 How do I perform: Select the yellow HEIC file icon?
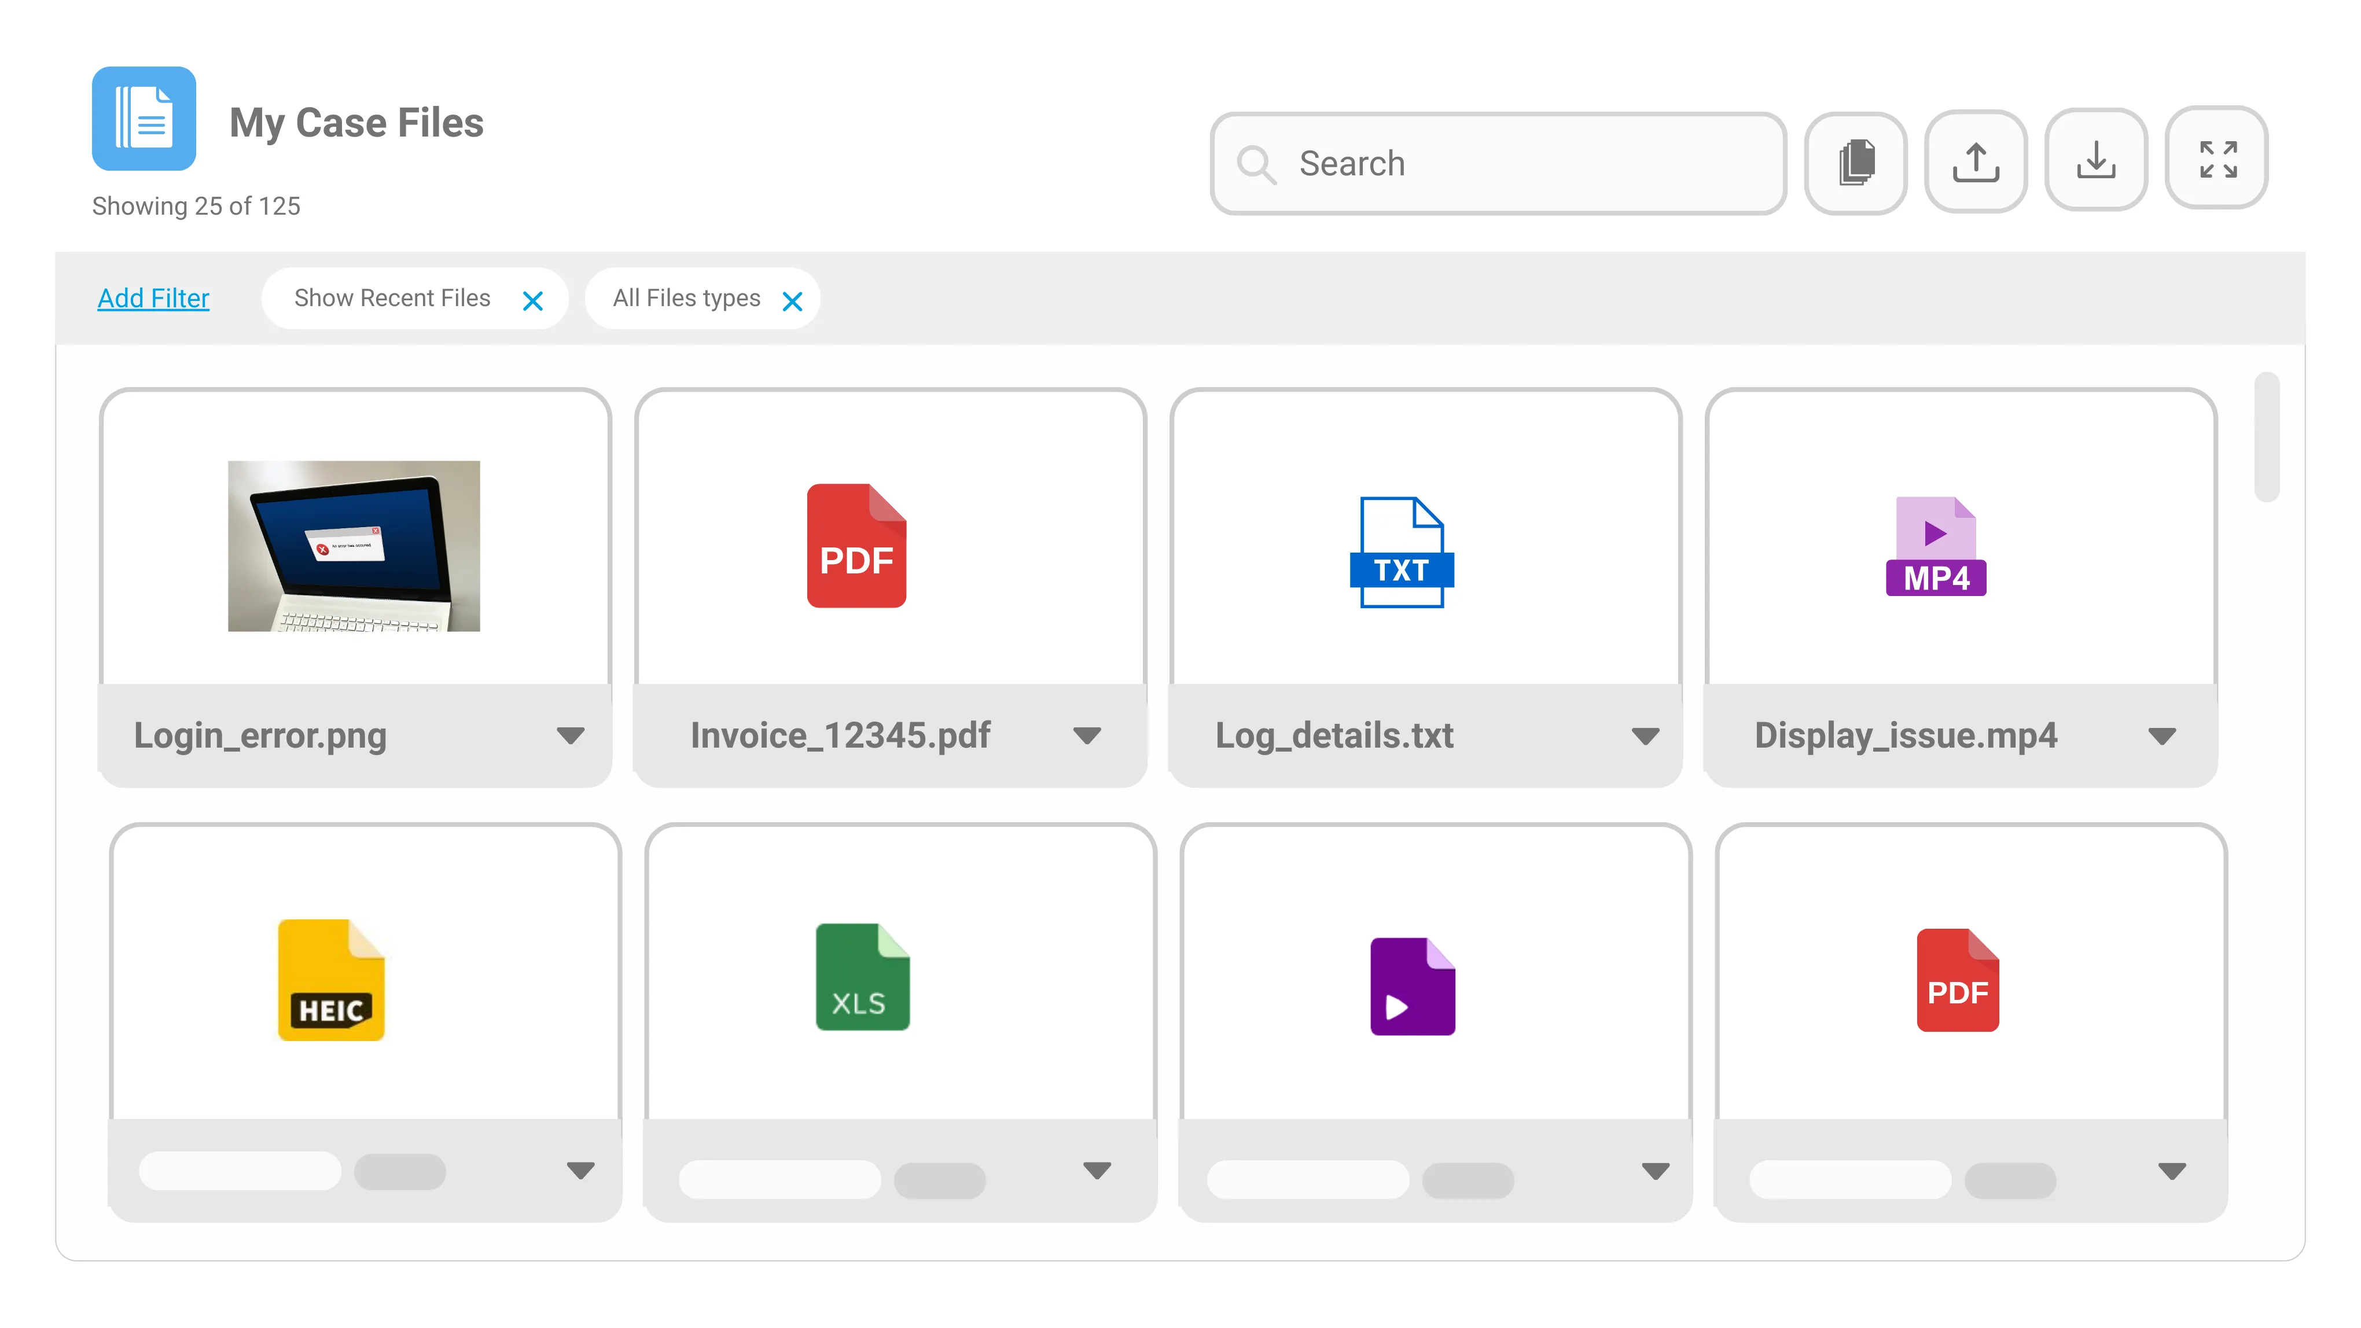click(x=331, y=980)
